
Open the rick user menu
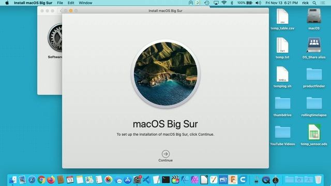coord(305,3)
